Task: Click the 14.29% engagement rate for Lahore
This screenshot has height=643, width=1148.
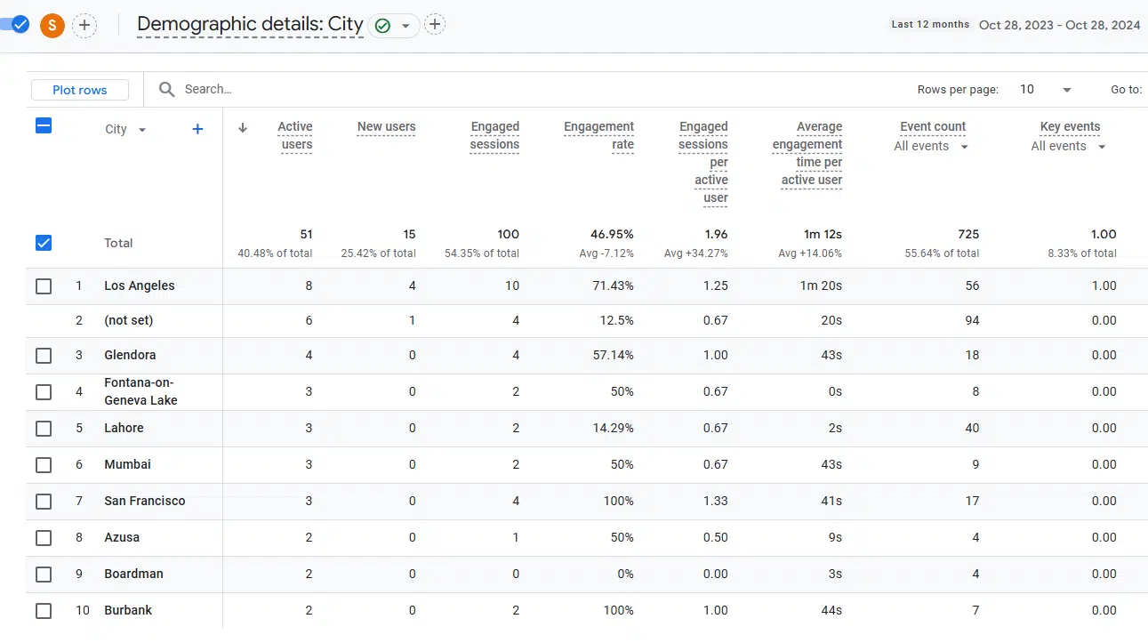Action: tap(613, 428)
